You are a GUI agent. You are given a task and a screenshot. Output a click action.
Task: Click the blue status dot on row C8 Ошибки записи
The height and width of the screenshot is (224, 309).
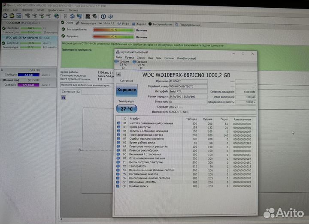pos(118,186)
